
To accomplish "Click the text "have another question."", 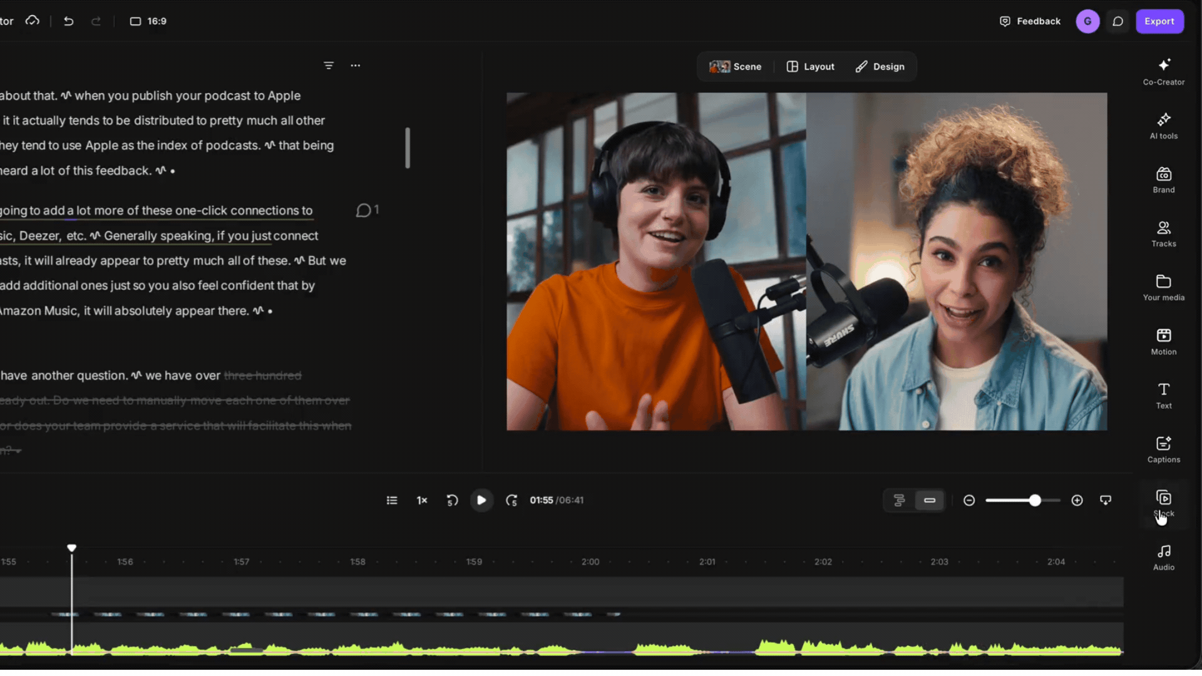I will [x=64, y=376].
